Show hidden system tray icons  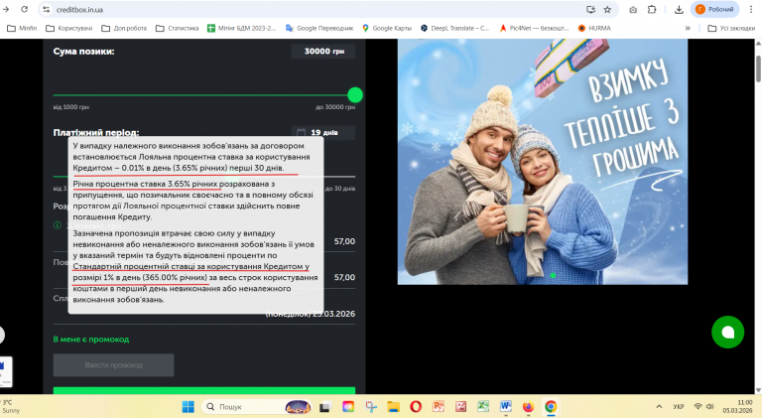(659, 406)
